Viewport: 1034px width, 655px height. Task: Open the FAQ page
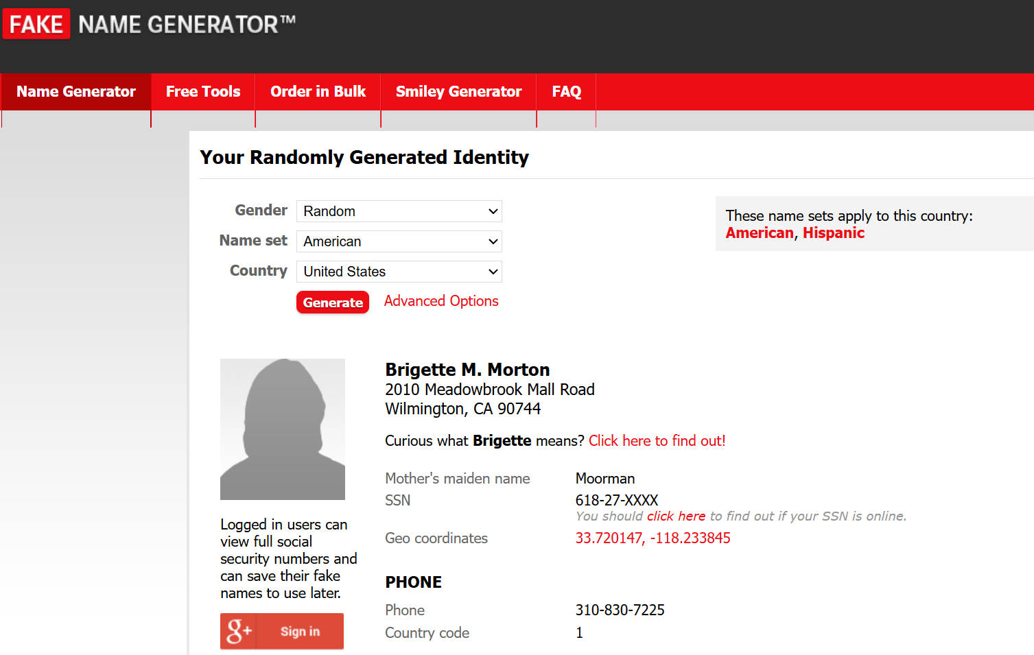[x=566, y=92]
